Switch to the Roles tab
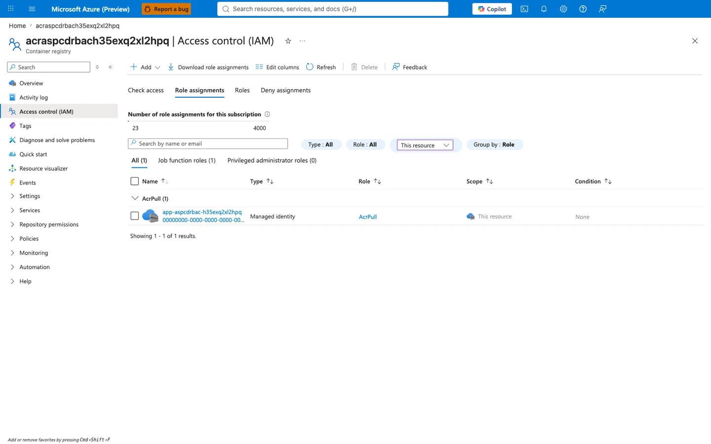711x444 pixels. click(242, 90)
